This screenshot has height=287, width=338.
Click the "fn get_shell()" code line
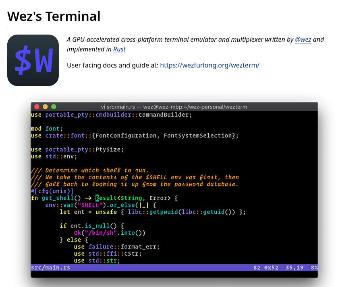coord(104,198)
